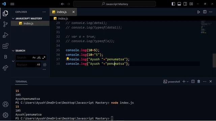
Task: Open the new terminal launch profile dropdown
Action: (x=188, y=82)
